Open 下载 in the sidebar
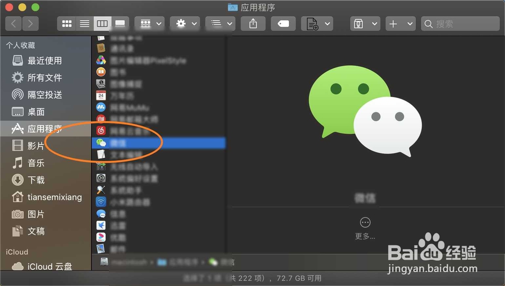 pos(45,180)
